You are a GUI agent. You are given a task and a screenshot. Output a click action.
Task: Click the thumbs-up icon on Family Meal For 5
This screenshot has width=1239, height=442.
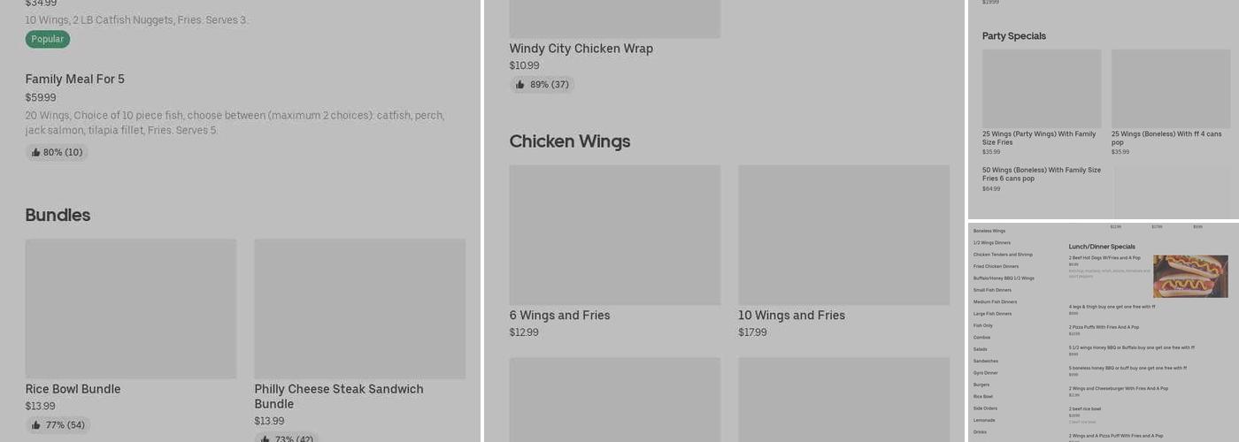tap(36, 153)
